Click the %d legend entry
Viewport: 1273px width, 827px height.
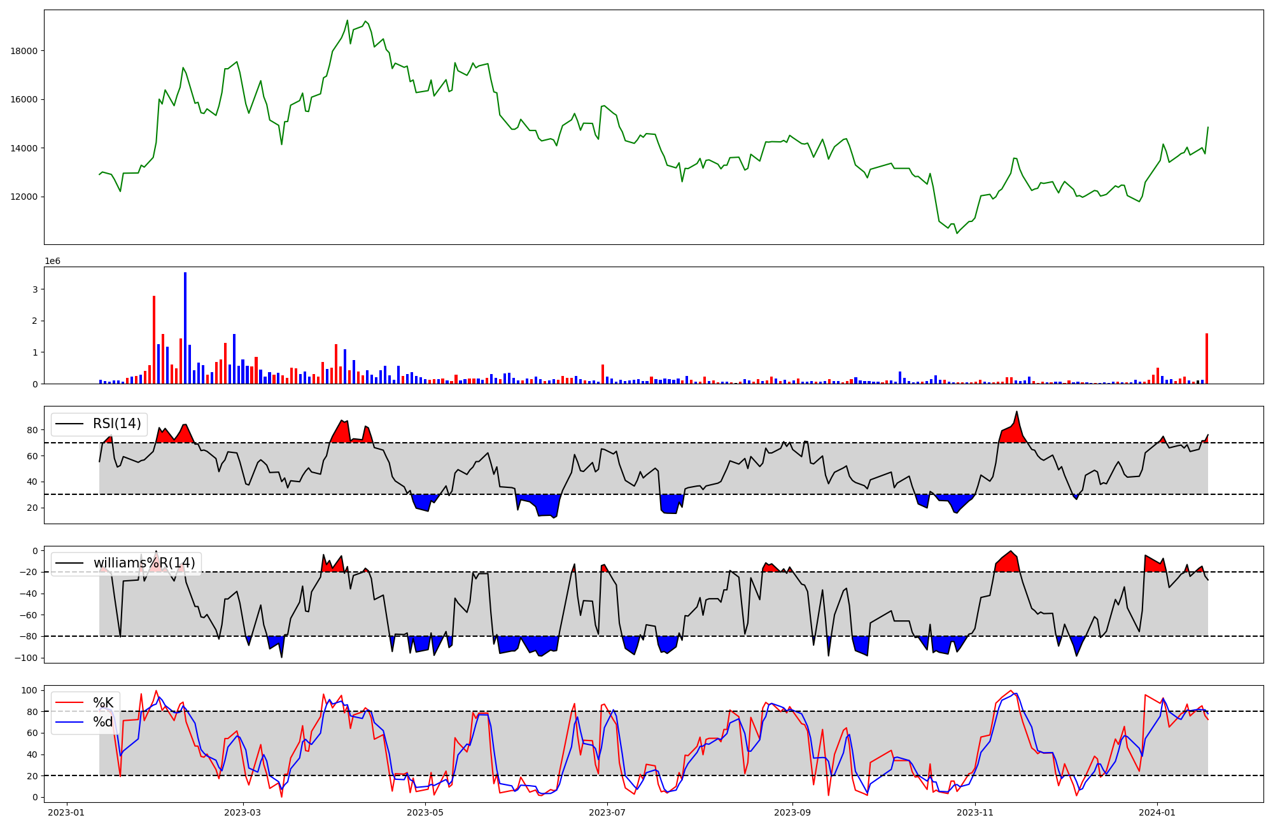pos(102,722)
